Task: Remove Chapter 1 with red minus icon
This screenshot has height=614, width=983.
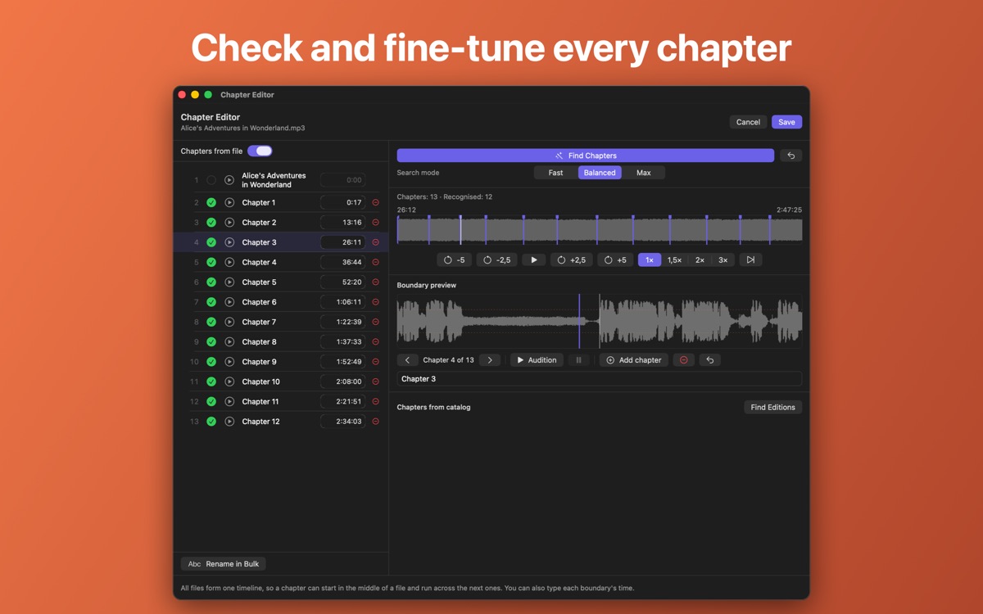Action: [376, 202]
